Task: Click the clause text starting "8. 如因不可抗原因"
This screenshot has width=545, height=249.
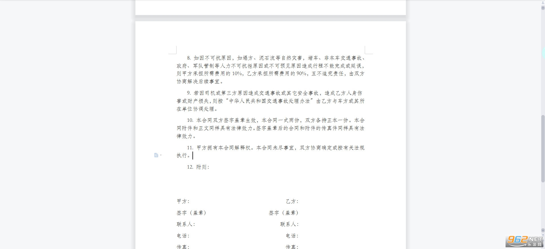Action: [271, 70]
